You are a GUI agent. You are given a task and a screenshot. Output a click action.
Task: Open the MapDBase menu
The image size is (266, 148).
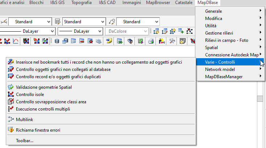coord(208,3)
